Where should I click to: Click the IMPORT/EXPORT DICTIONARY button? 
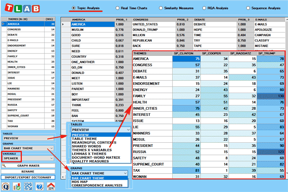click(x=28, y=177)
